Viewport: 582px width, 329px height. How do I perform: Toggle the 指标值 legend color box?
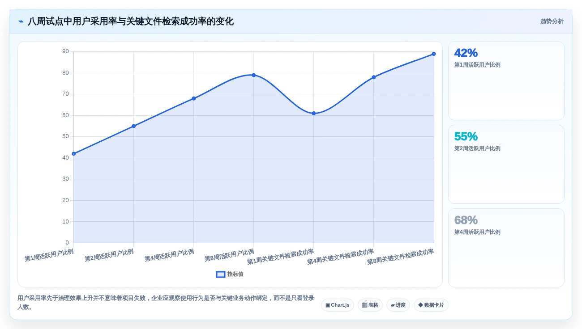pyautogui.click(x=221, y=274)
